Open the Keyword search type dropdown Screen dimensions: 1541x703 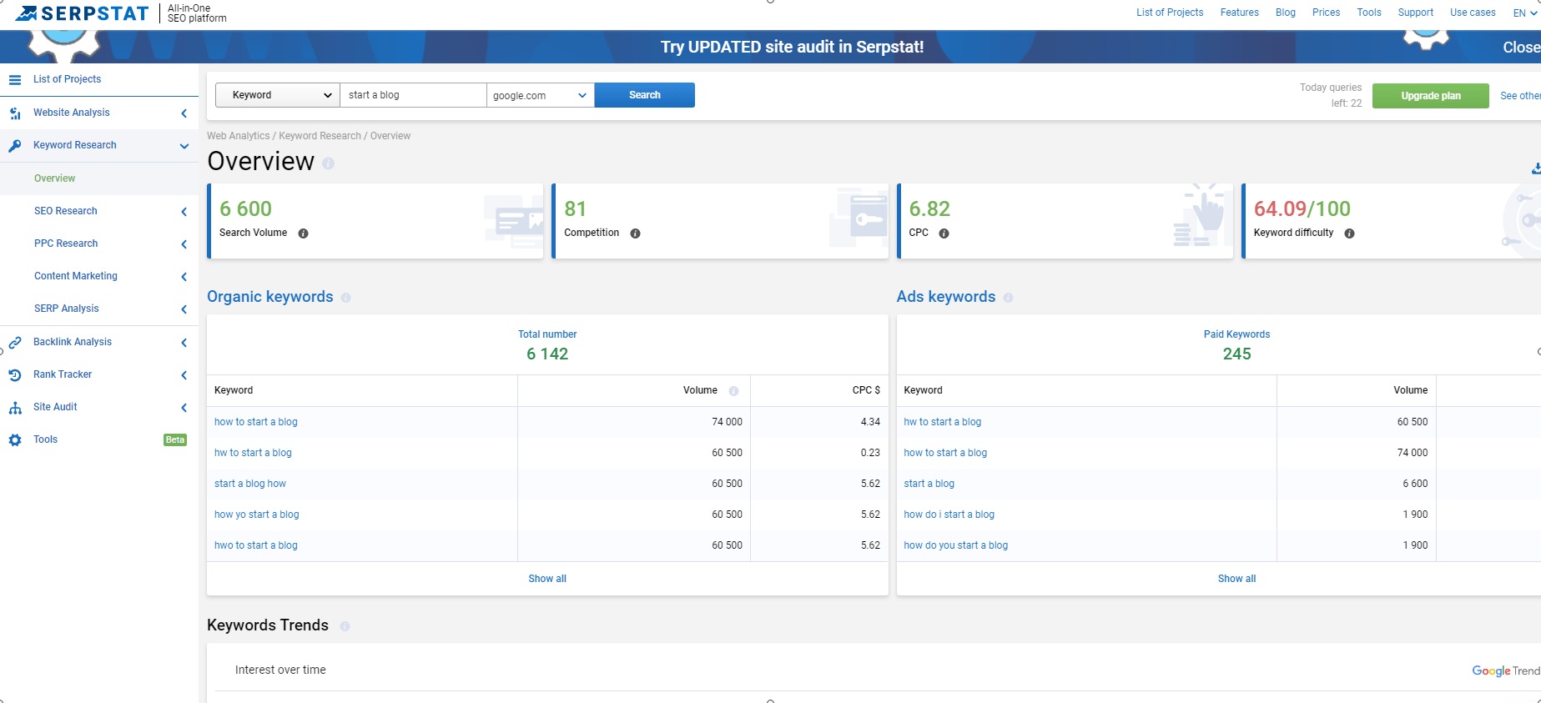pos(278,95)
